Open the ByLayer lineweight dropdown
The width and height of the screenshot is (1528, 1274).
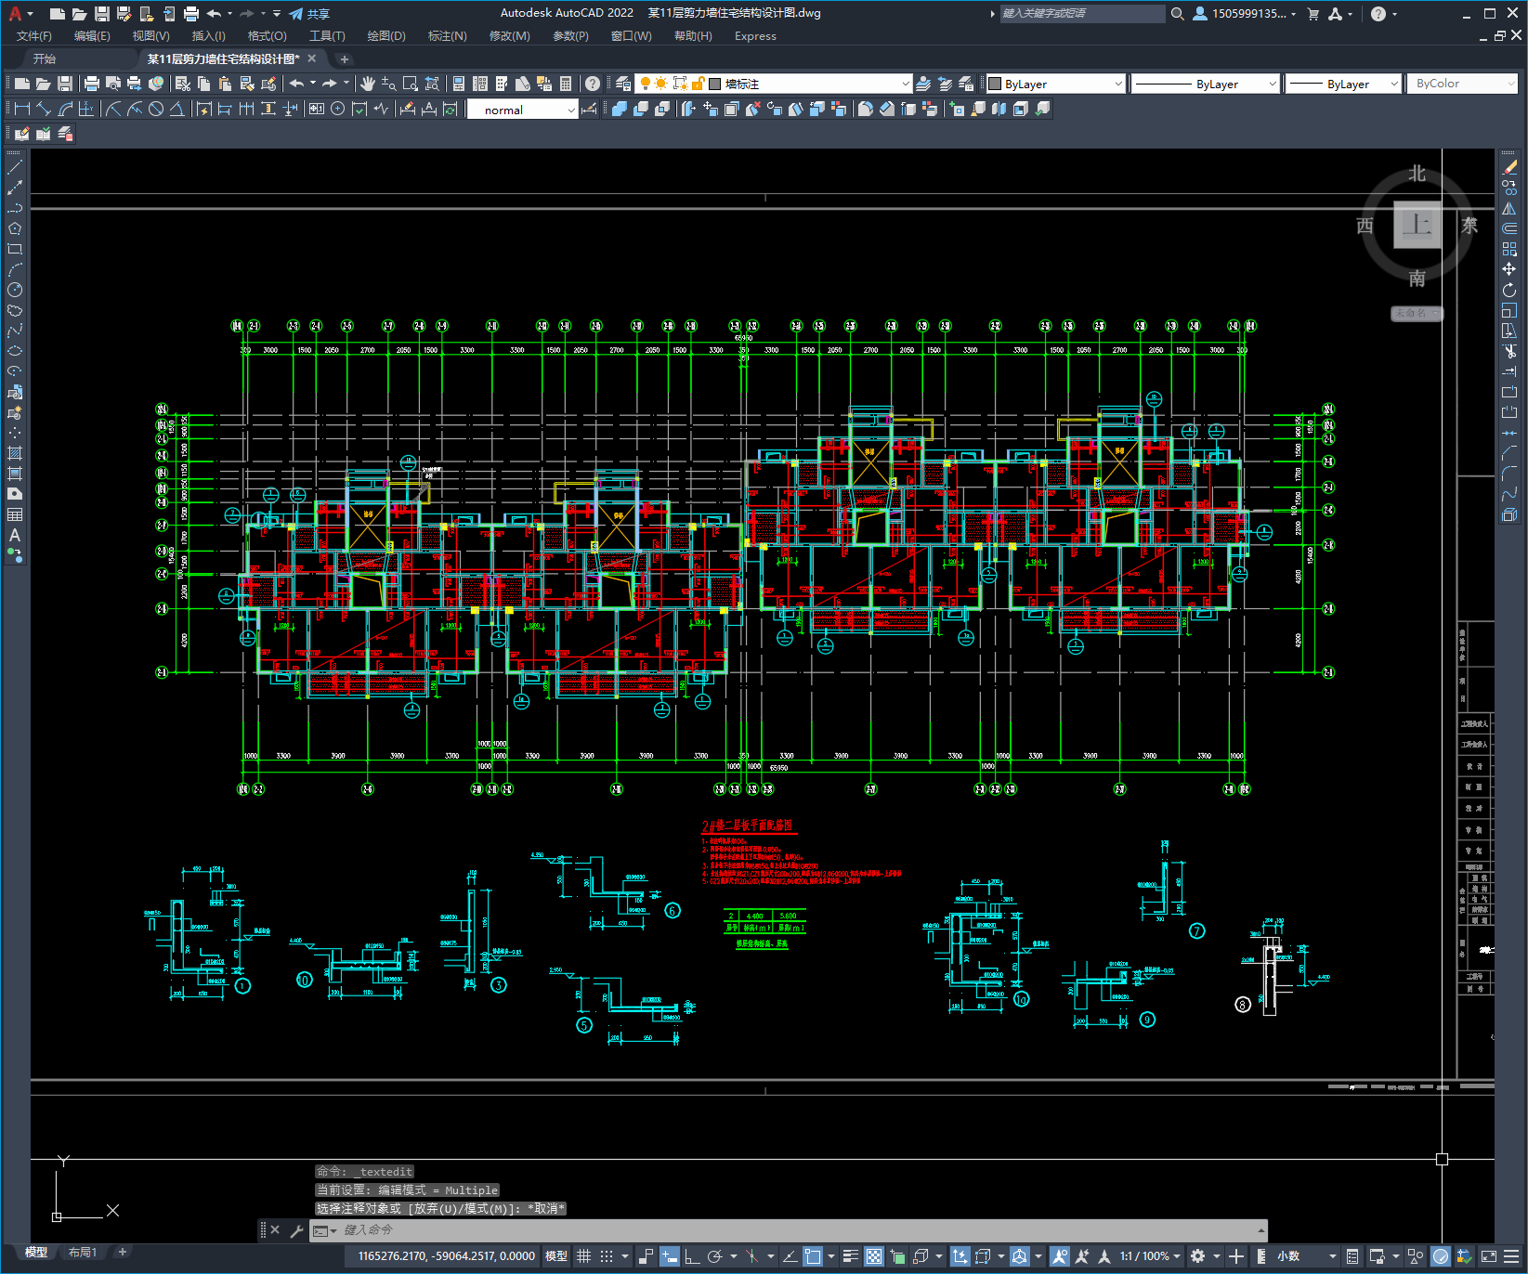1343,84
